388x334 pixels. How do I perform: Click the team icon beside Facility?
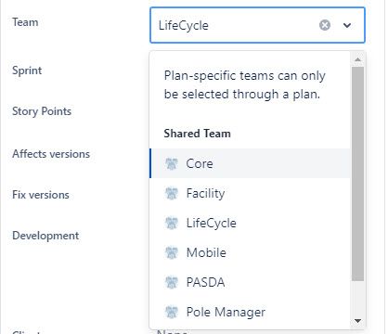(x=172, y=193)
